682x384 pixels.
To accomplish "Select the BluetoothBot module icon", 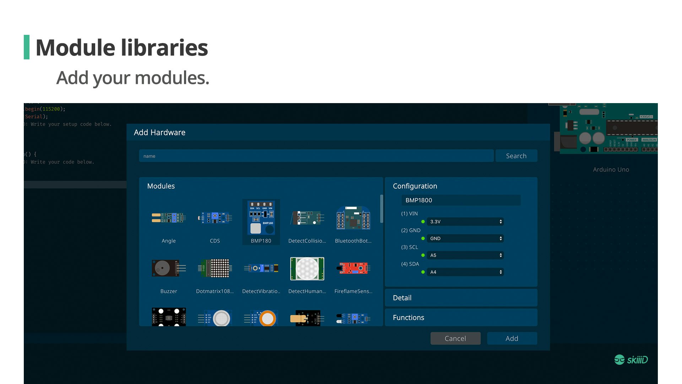I will coord(353,218).
